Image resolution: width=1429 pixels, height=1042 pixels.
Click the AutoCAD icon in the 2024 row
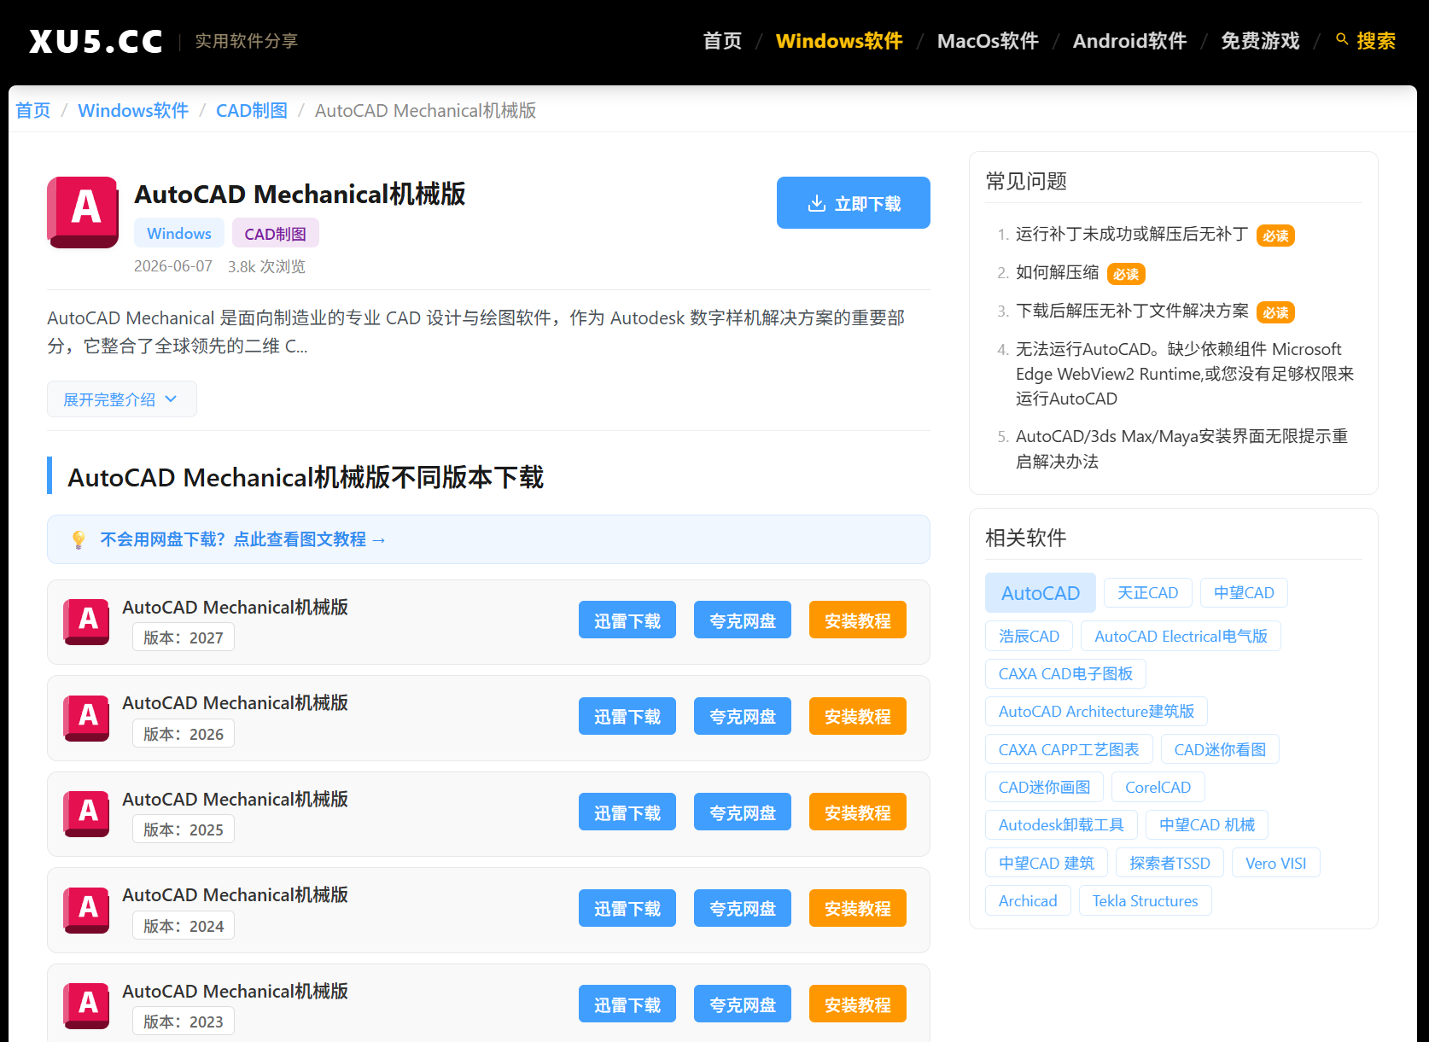pos(86,911)
